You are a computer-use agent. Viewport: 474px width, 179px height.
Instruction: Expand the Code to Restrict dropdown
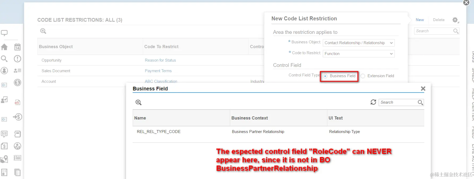pos(359,54)
